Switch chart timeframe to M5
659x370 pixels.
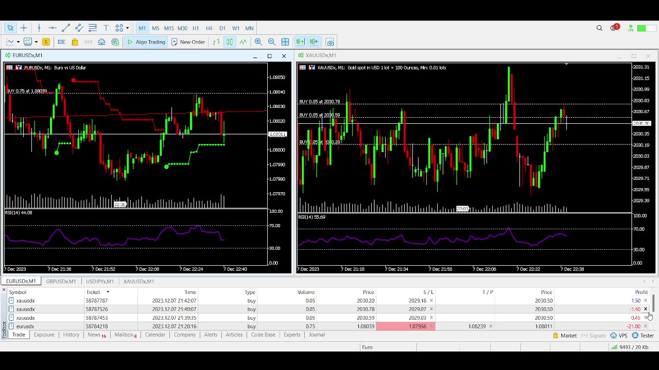click(x=155, y=28)
